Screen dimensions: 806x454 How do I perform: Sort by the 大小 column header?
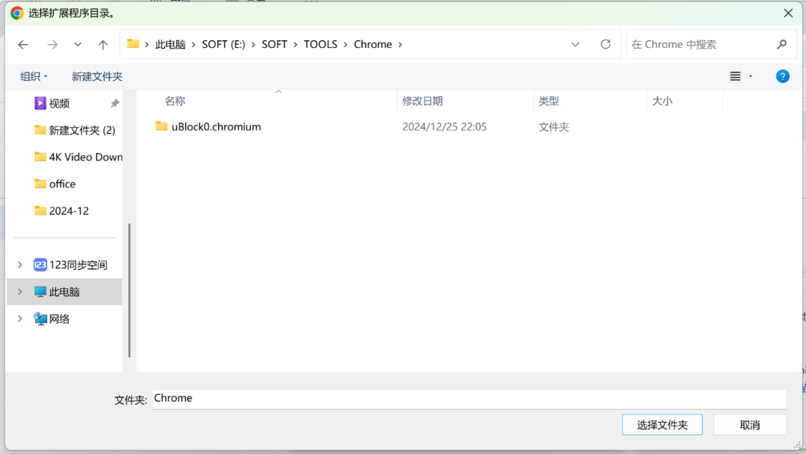coord(662,101)
